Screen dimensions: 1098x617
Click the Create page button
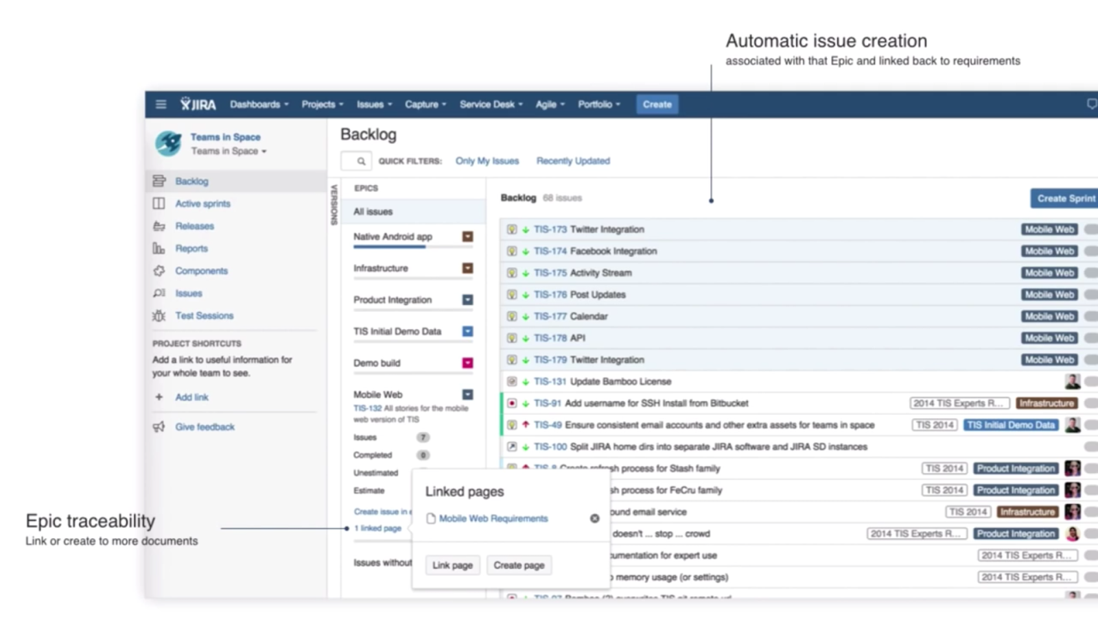coord(519,566)
